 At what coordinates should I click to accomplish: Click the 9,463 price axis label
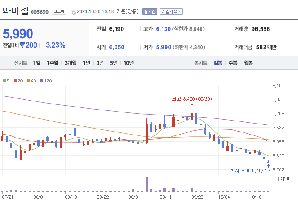pyautogui.click(x=278, y=85)
